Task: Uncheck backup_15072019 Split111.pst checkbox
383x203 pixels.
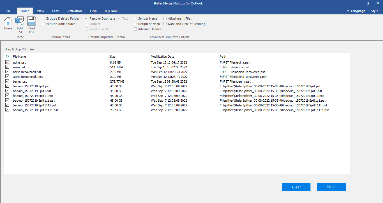Action: tap(7, 100)
